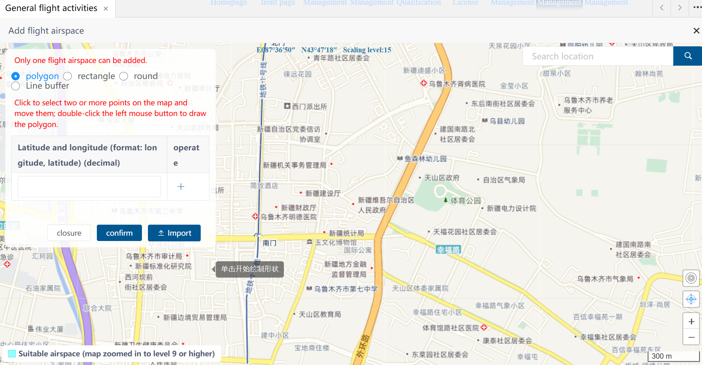The height and width of the screenshot is (365, 702).
Task: Click the upload icon in Import button
Action: (161, 233)
